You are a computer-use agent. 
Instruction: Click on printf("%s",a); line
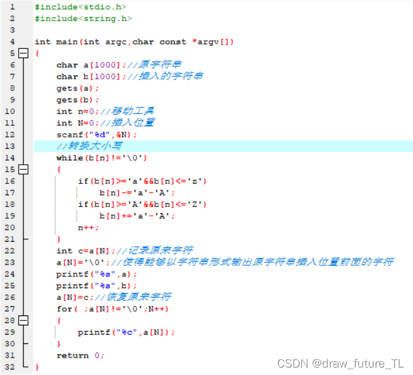[x=96, y=274]
